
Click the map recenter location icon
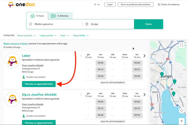pos(182,111)
